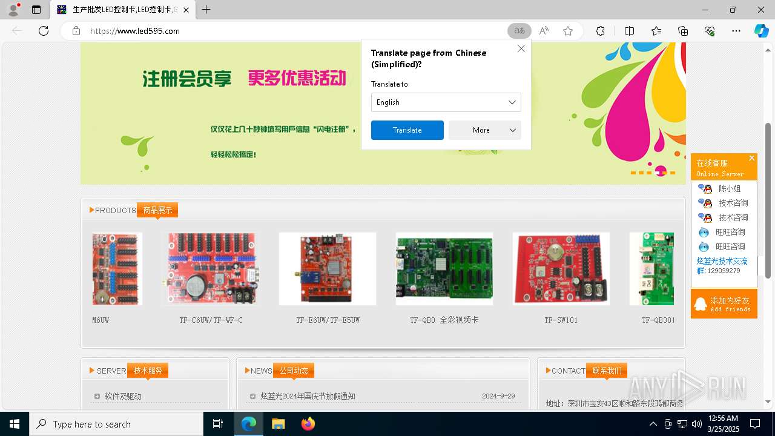Click the Read aloud icon

click(544, 31)
